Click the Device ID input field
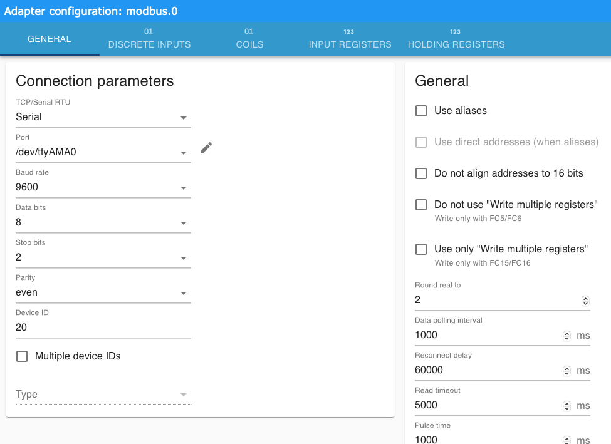Viewport: 611px width, 444px height. tap(103, 327)
